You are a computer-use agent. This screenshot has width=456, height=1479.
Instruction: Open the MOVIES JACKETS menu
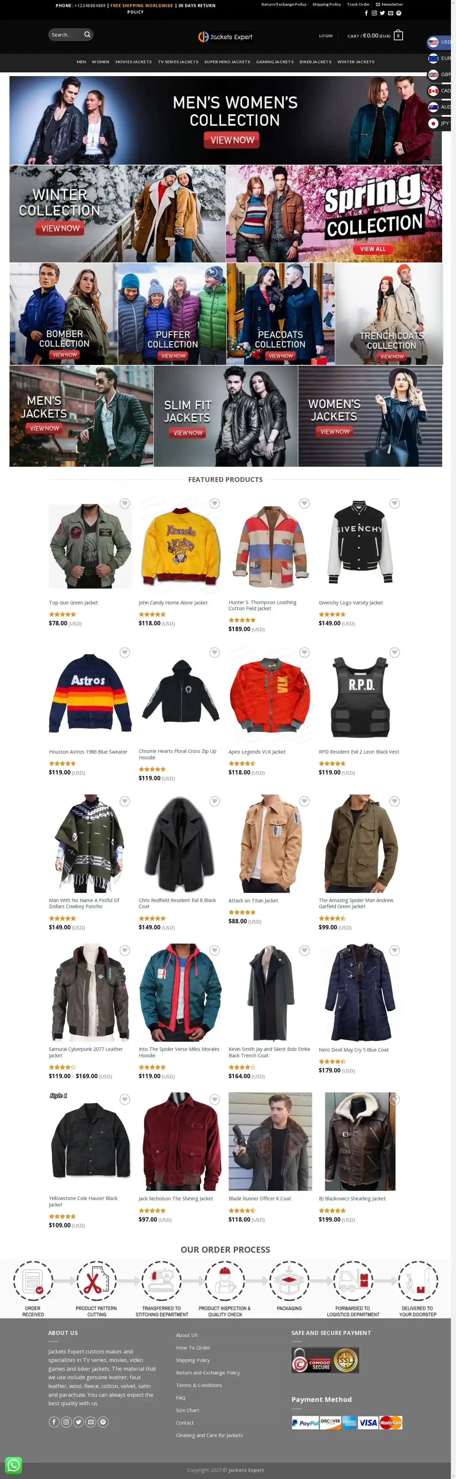tap(134, 62)
